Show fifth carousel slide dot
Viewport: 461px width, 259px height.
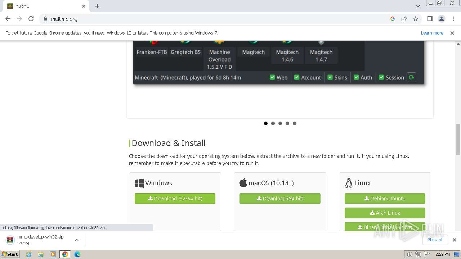coord(295,123)
